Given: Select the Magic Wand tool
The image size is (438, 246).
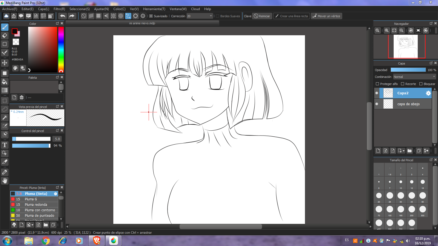Looking at the screenshot, I should click(x=5, y=118).
